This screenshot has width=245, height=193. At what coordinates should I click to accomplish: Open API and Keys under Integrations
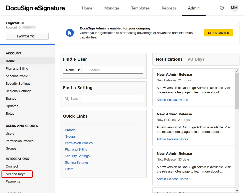point(15,174)
